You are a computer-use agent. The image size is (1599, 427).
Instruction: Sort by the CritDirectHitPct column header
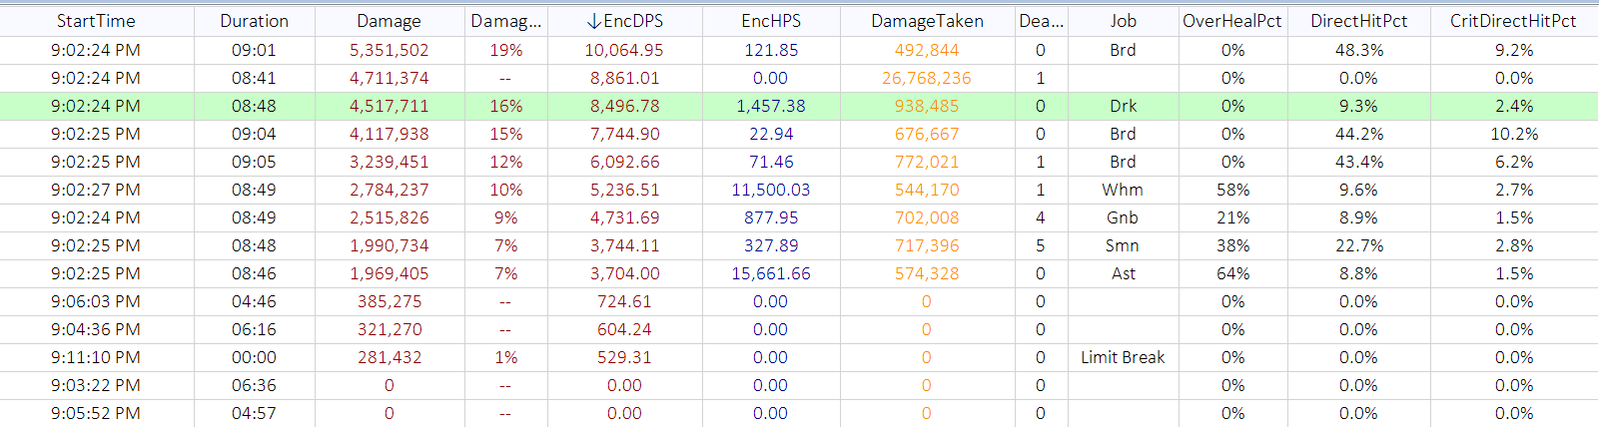tap(1513, 21)
